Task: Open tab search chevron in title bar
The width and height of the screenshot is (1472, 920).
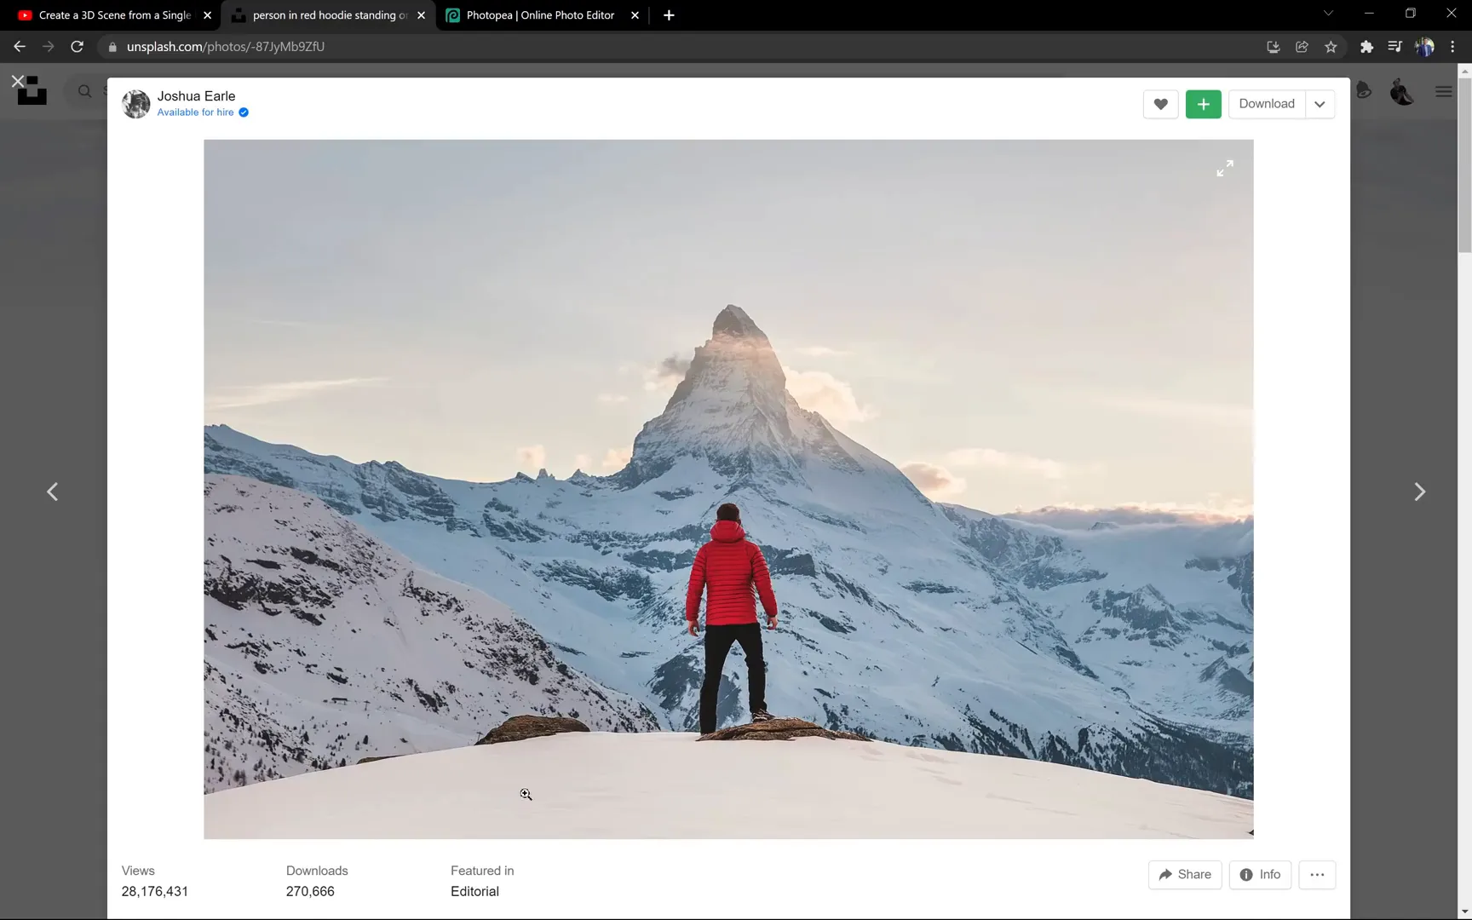Action: click(1327, 14)
